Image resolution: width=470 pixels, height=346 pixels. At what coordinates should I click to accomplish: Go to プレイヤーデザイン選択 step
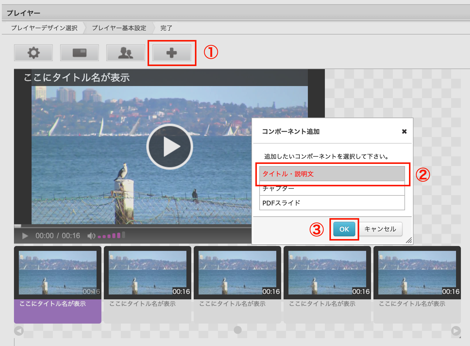click(44, 28)
